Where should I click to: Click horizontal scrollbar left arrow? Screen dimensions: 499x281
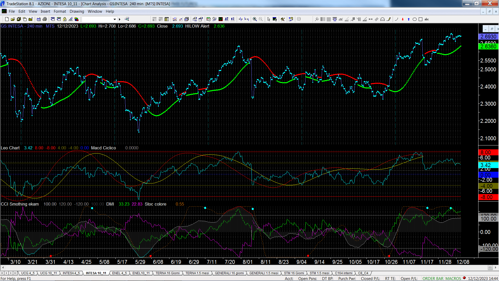pyautogui.click(x=3, y=267)
